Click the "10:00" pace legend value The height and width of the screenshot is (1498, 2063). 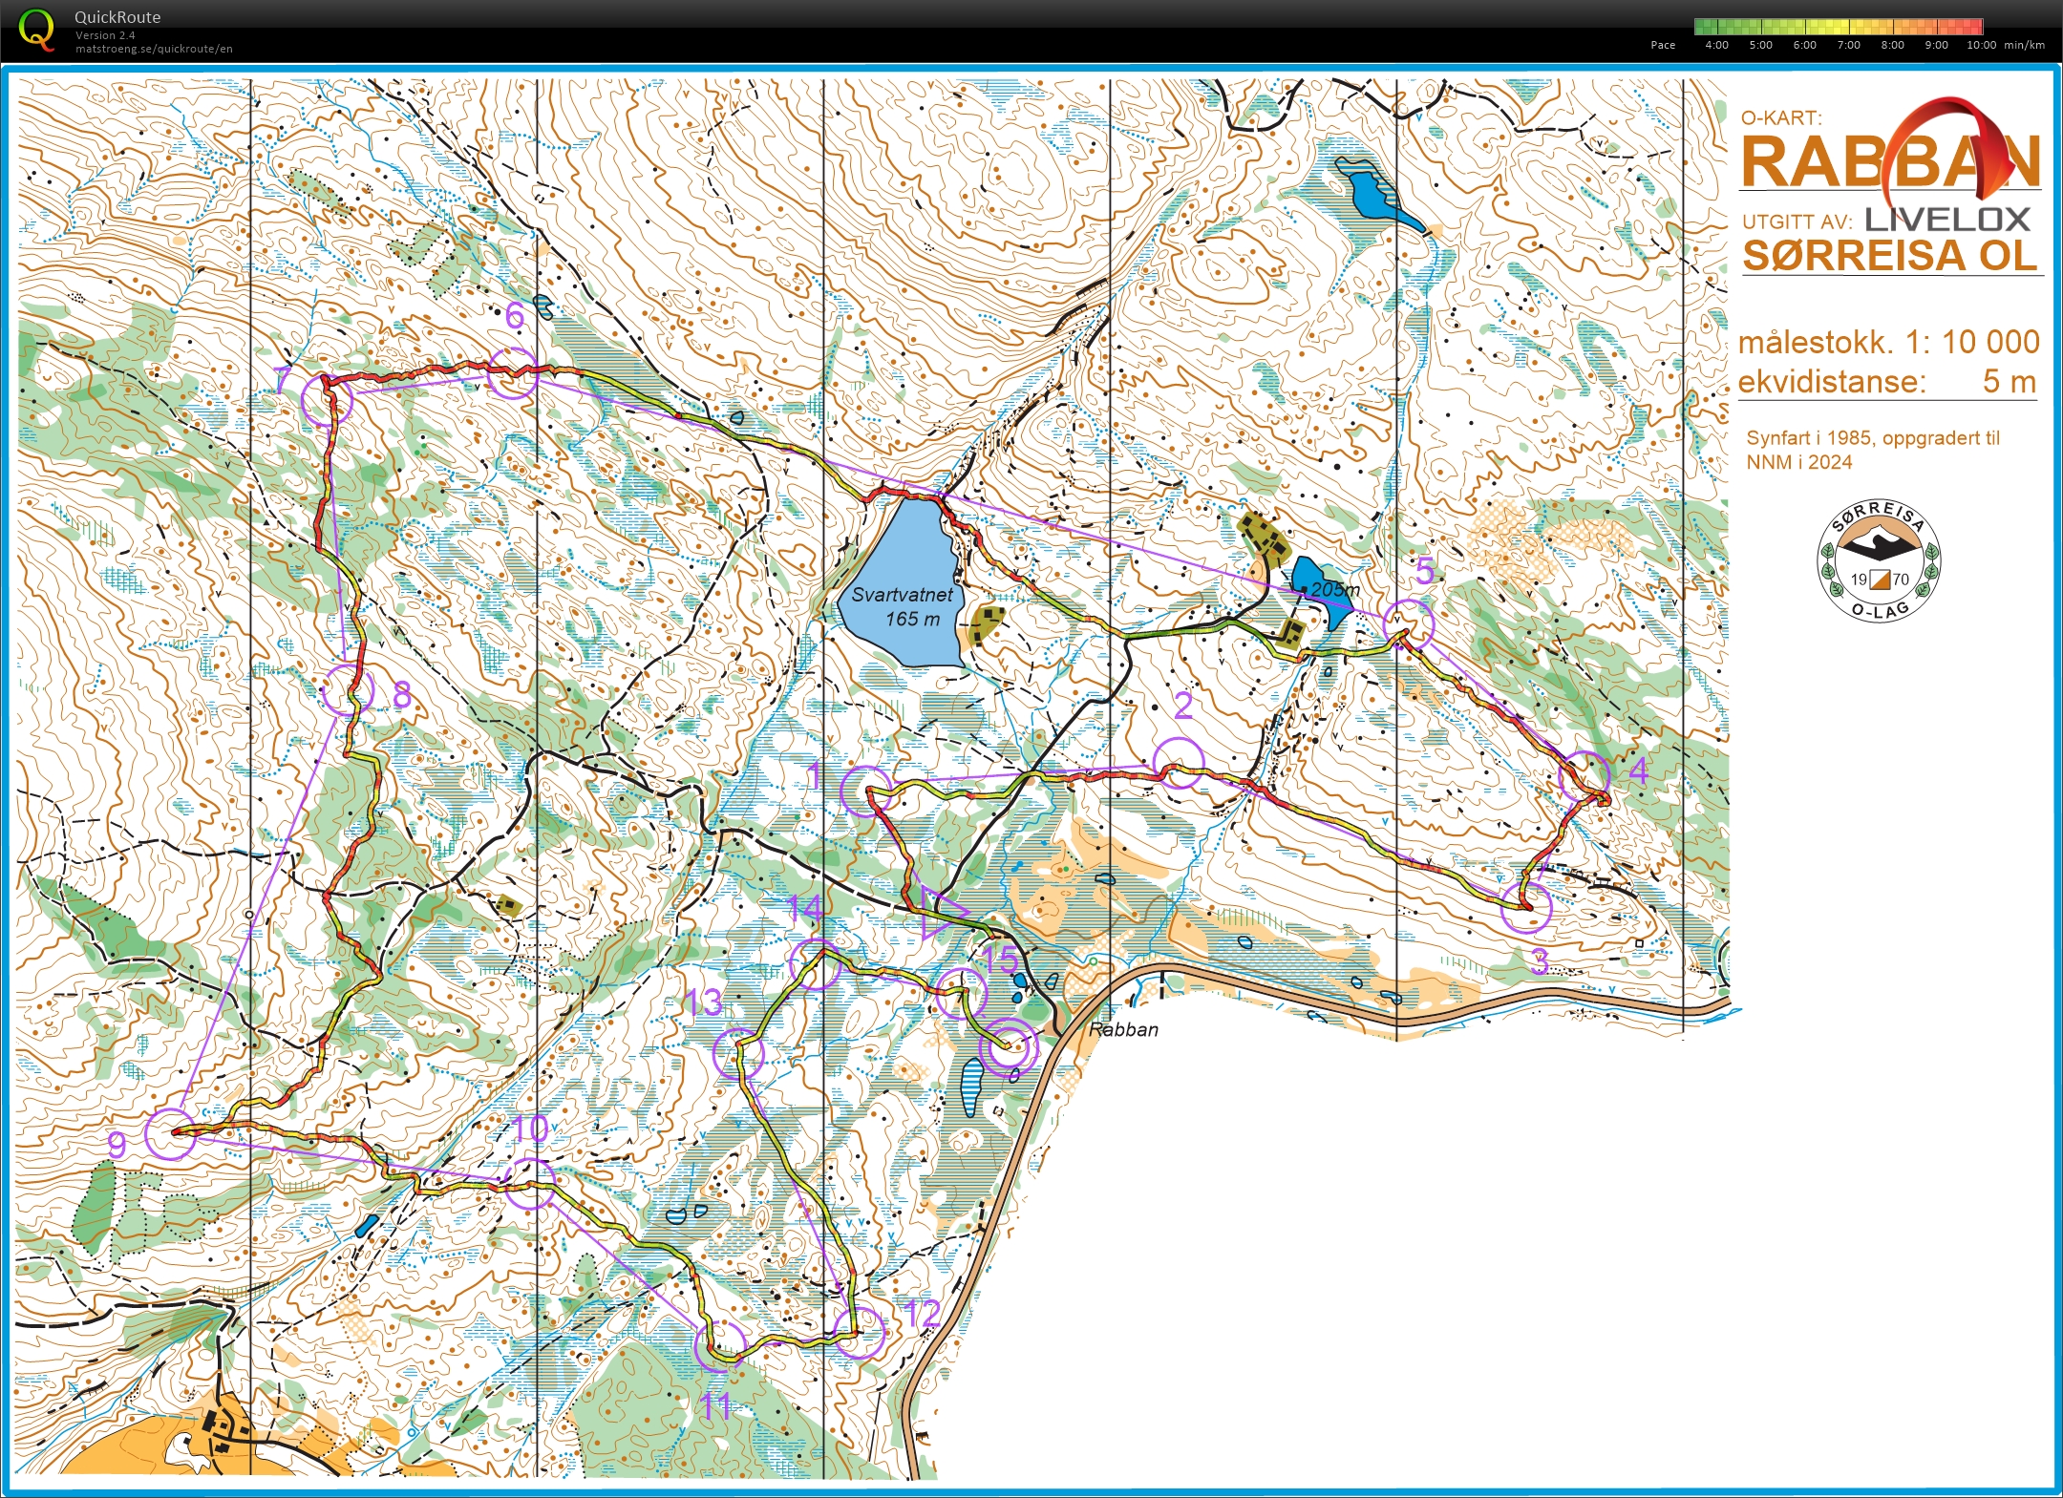click(1981, 45)
